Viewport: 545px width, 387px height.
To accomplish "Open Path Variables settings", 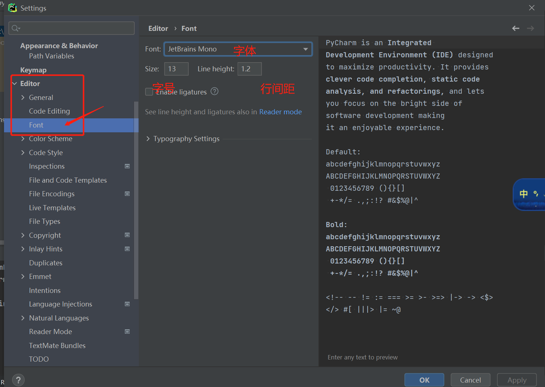I will (52, 56).
